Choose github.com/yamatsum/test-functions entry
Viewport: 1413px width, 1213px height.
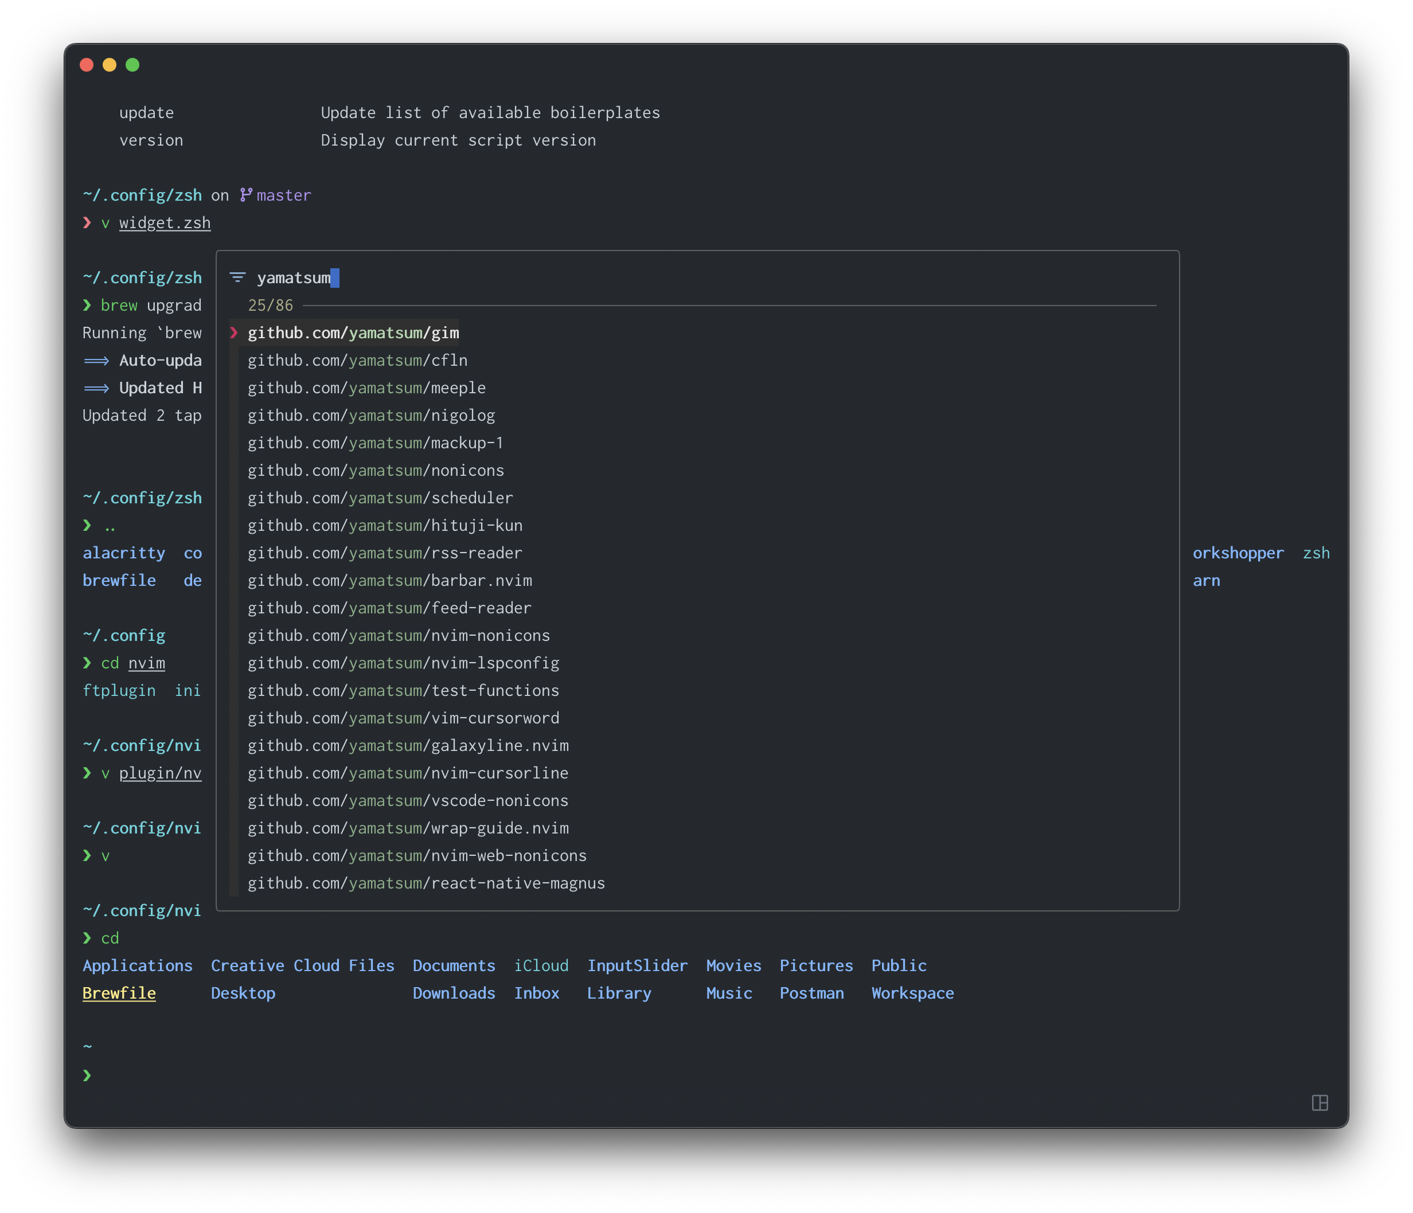pos(404,691)
